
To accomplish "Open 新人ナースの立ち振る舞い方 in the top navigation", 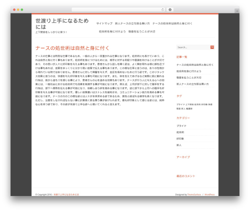I will (x=132, y=23).
